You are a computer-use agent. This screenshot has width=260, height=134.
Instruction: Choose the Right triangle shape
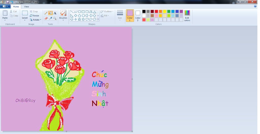(72, 15)
